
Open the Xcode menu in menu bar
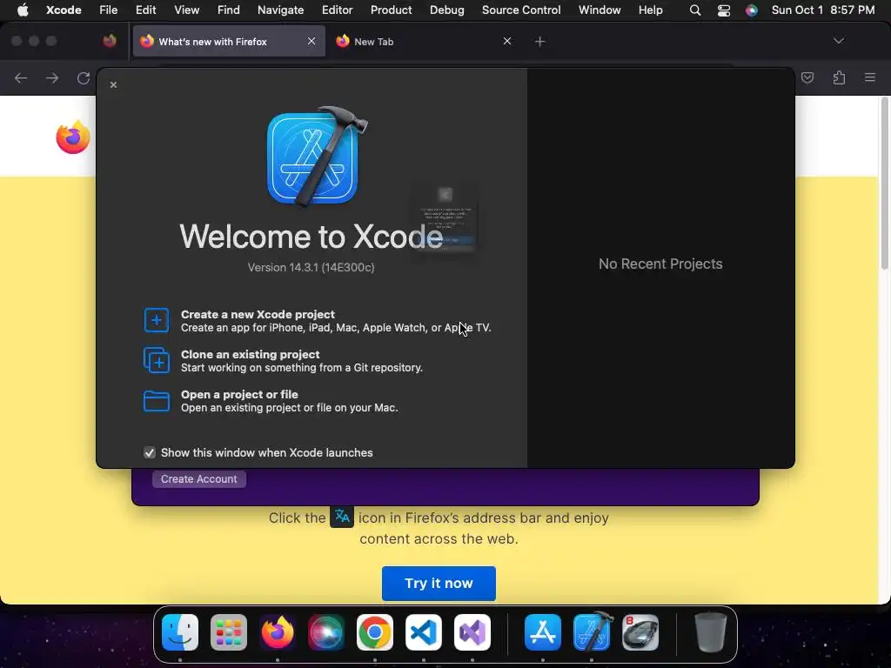point(64,10)
